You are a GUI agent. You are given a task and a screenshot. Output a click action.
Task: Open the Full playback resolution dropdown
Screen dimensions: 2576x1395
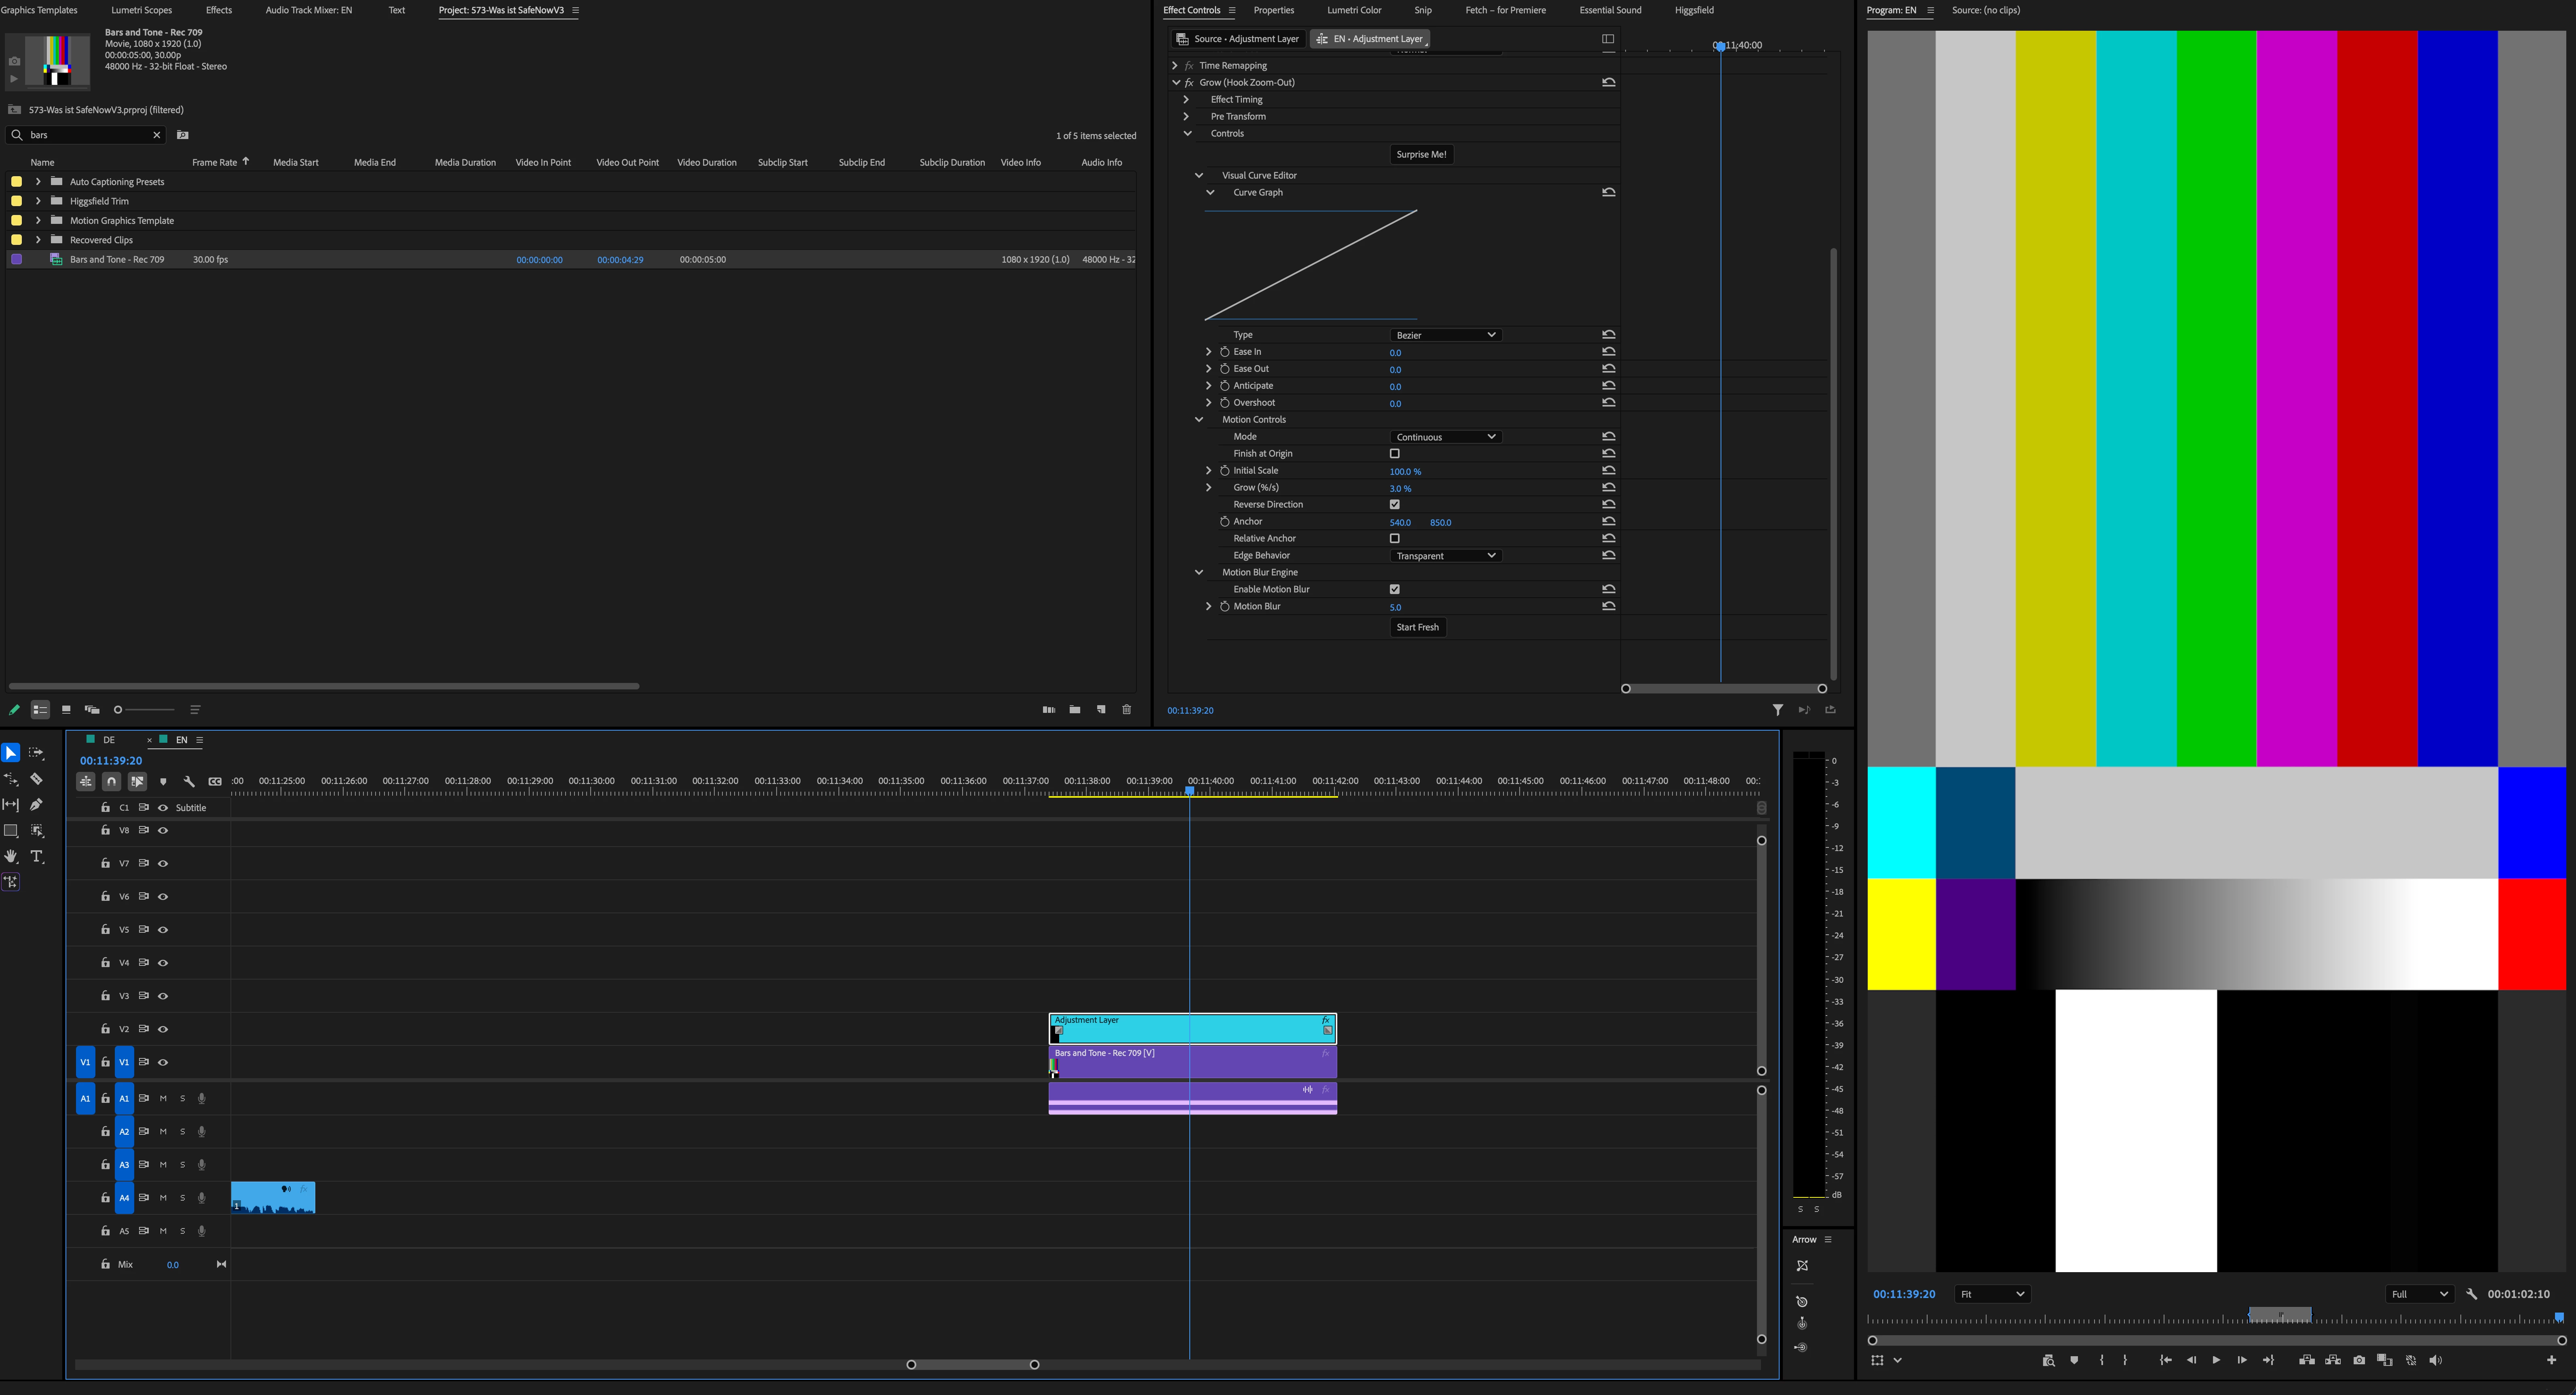point(2419,1294)
